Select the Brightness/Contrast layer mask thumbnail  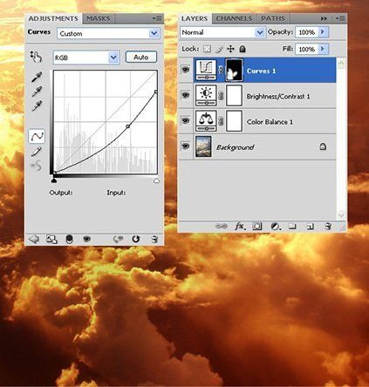coord(234,95)
